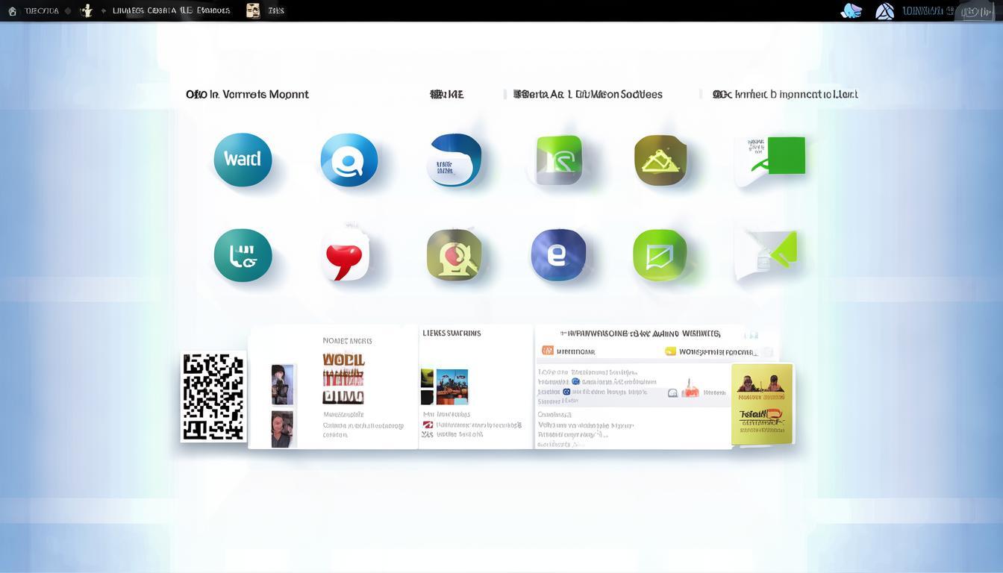The image size is (1003, 573).
Task: Launch the green icon with square outline
Action: click(x=660, y=255)
